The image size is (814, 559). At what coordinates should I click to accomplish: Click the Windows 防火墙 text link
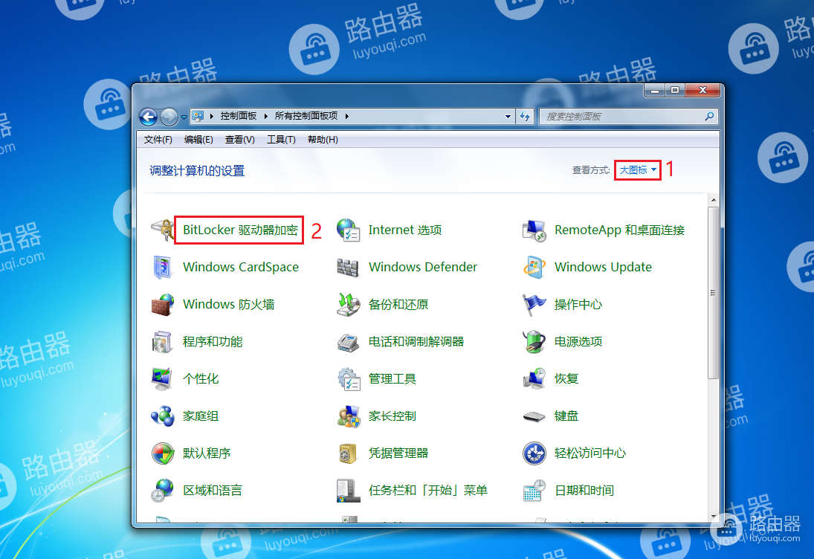click(x=228, y=305)
